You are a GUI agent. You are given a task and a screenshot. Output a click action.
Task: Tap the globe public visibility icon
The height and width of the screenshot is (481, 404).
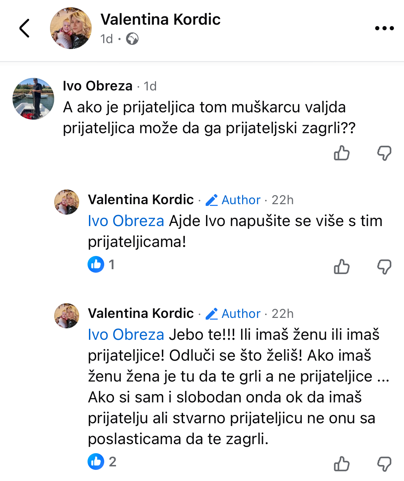pos(132,39)
